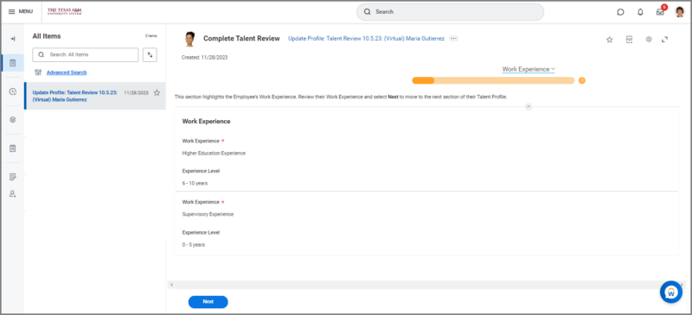Open related actions ellipsis next to title
The image size is (692, 315).
[453, 39]
